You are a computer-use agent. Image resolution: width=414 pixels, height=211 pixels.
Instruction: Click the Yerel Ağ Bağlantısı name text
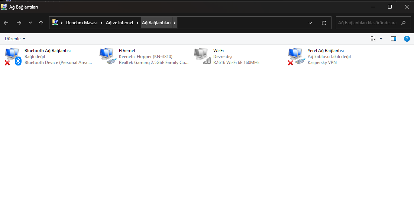[326, 51]
